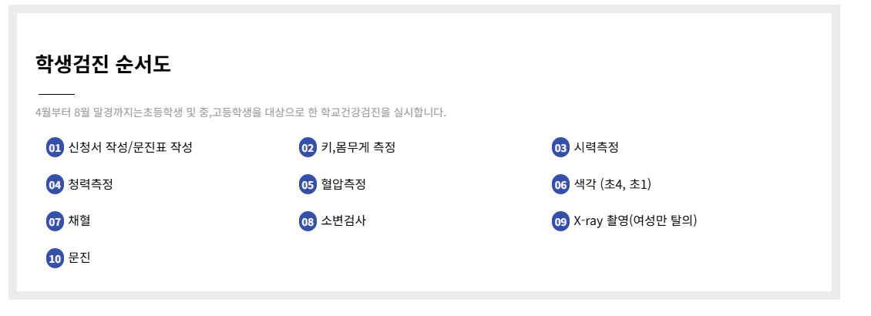
Task: Click the 01 number badge icon
Action: [55, 148]
